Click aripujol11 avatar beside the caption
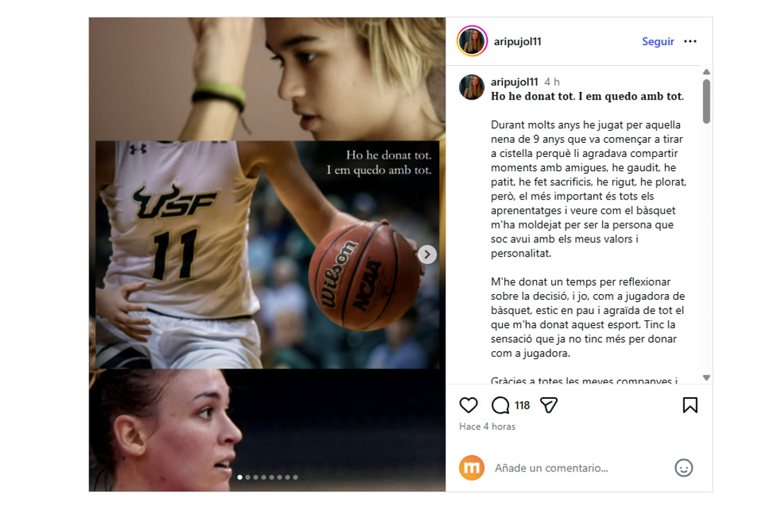 (472, 87)
